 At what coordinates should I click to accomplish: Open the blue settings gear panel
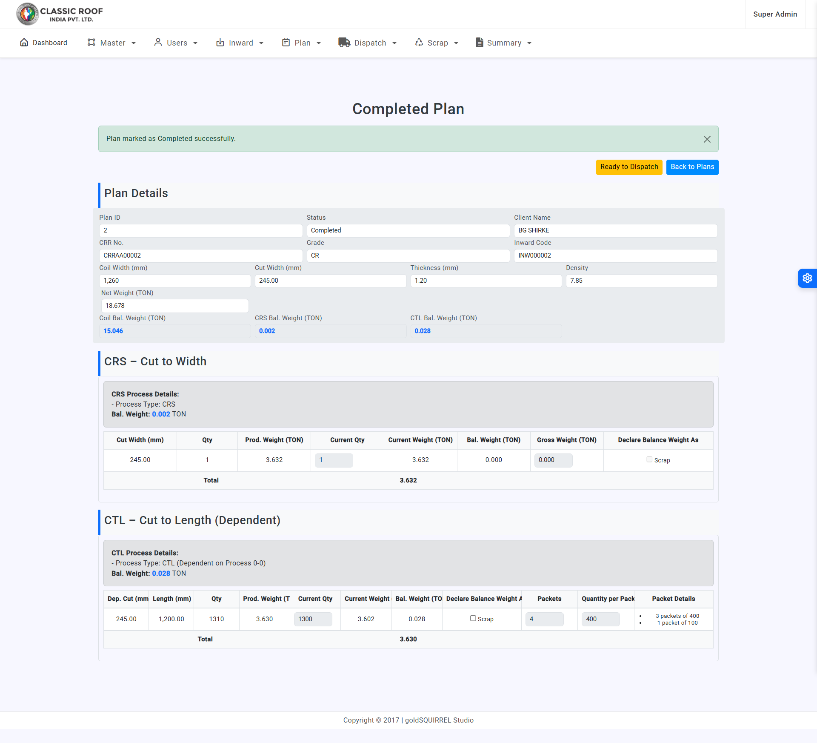(807, 278)
